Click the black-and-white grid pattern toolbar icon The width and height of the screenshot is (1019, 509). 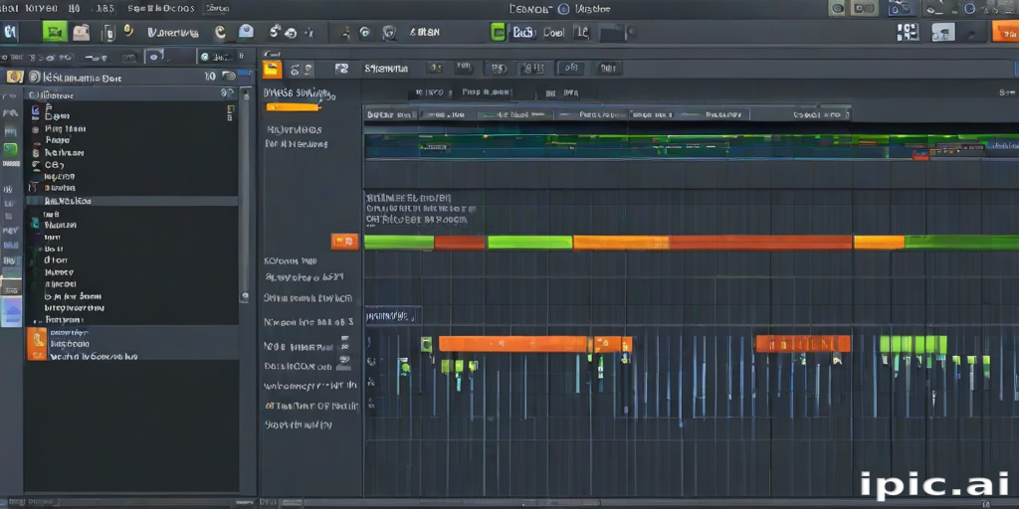pyautogui.click(x=908, y=32)
